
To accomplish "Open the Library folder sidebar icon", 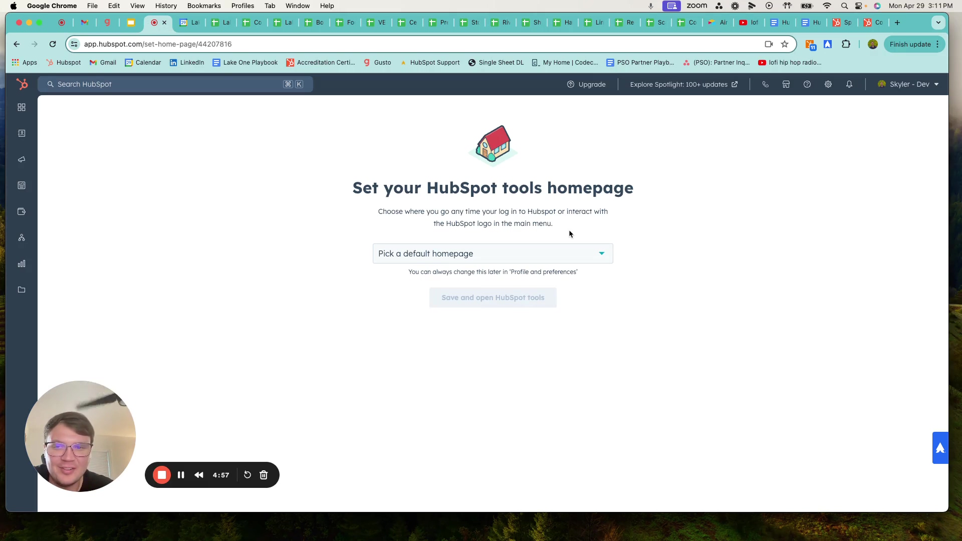I will pyautogui.click(x=22, y=290).
